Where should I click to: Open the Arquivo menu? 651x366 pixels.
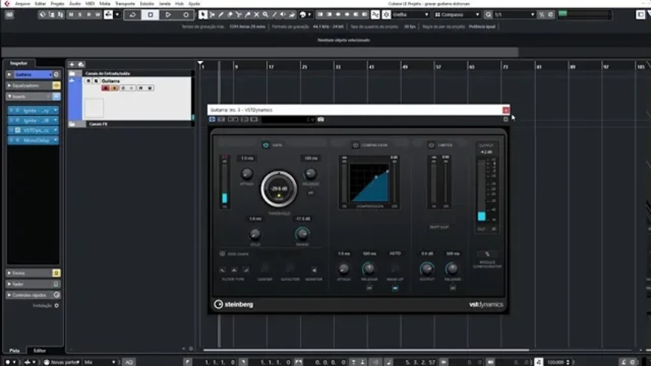tap(22, 3)
